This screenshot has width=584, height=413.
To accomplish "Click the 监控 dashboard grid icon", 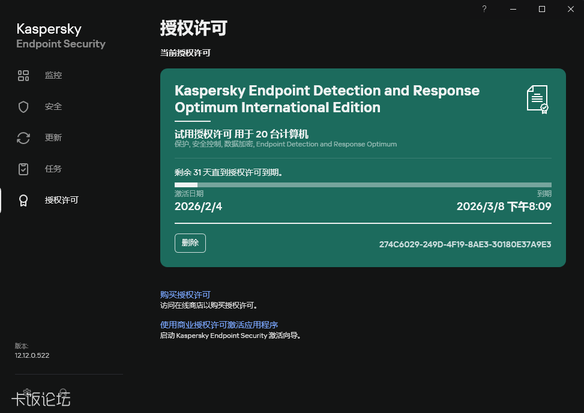I will pos(23,76).
